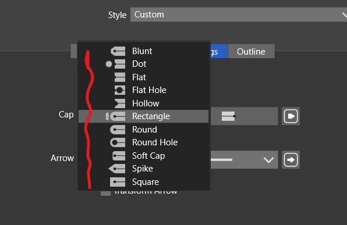Toggle the Transform Arrow checkbox
The width and height of the screenshot is (347, 225).
pos(105,193)
